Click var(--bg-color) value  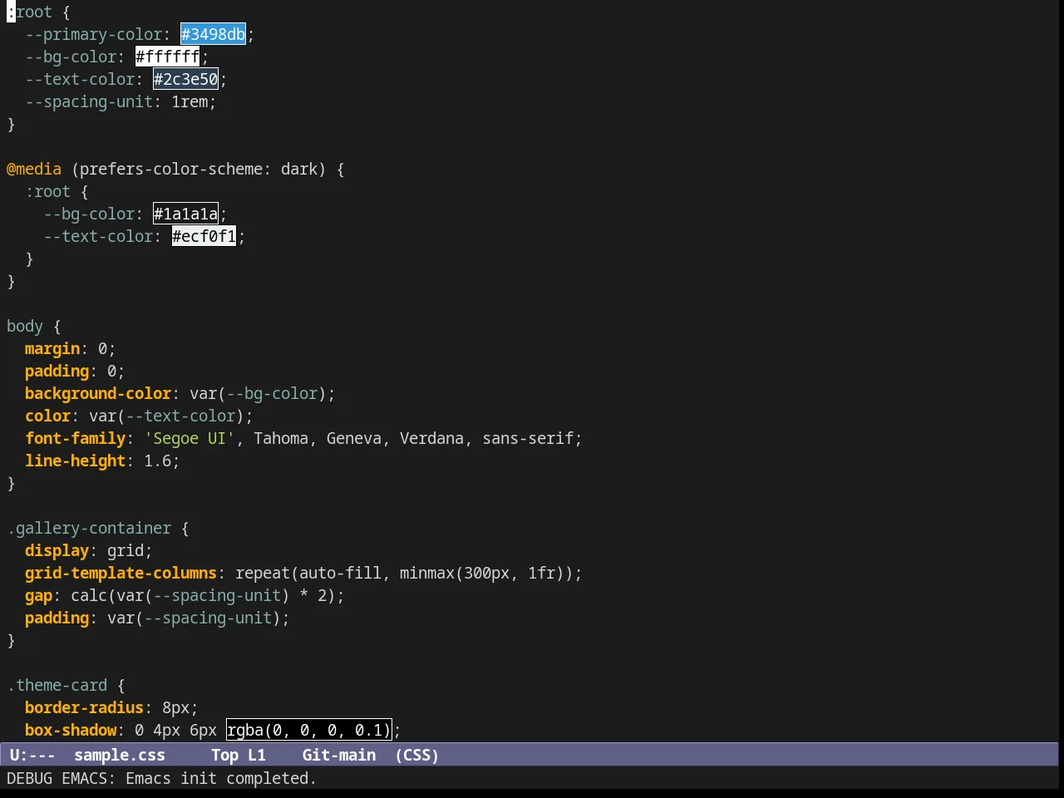pyautogui.click(x=258, y=393)
